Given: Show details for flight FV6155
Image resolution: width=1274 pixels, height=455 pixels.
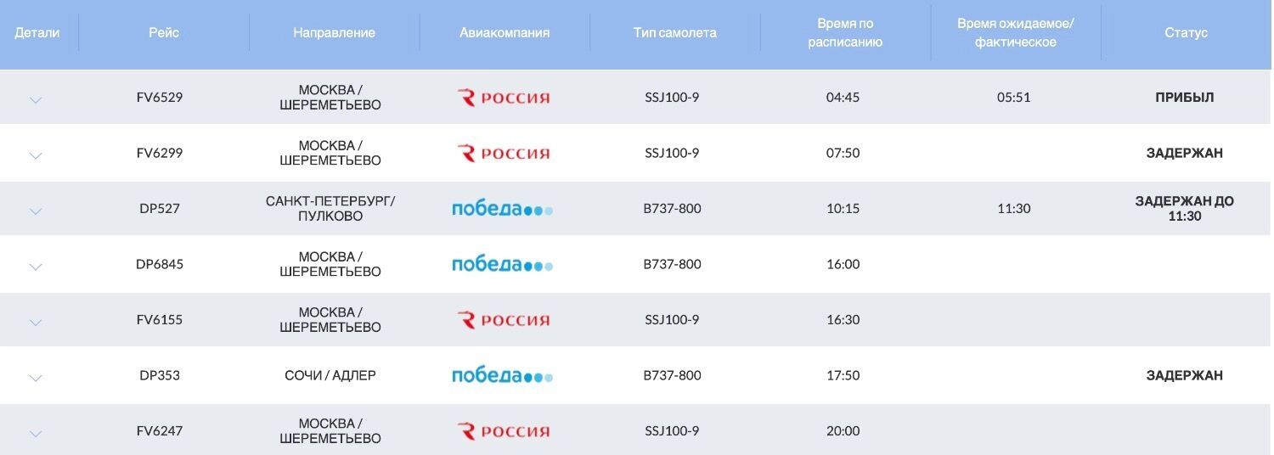Looking at the screenshot, I should coord(36,322).
